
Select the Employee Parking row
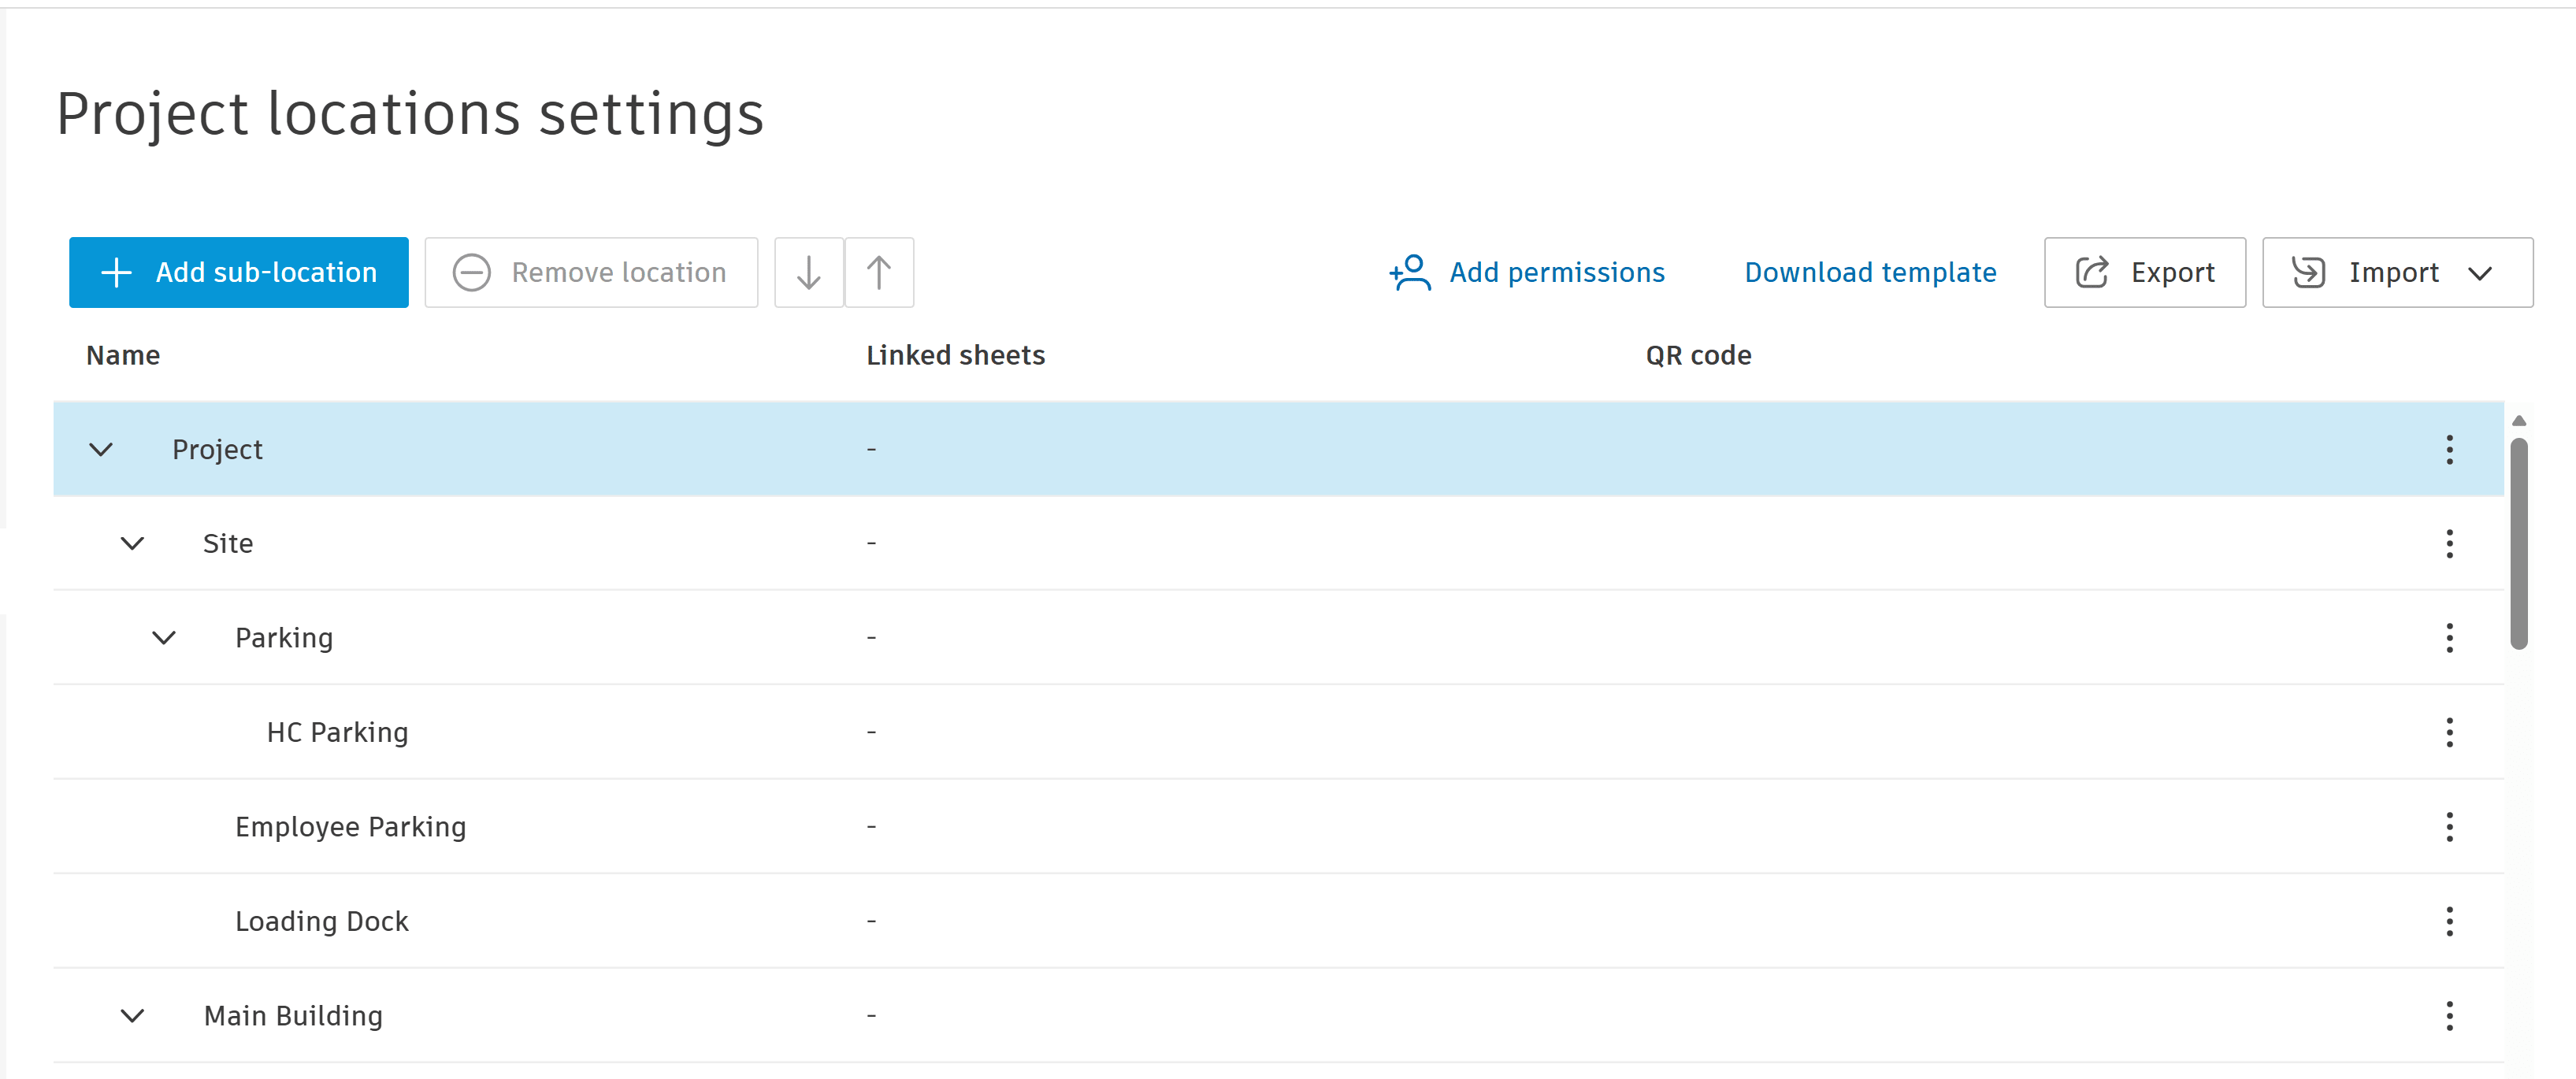[x=351, y=827]
